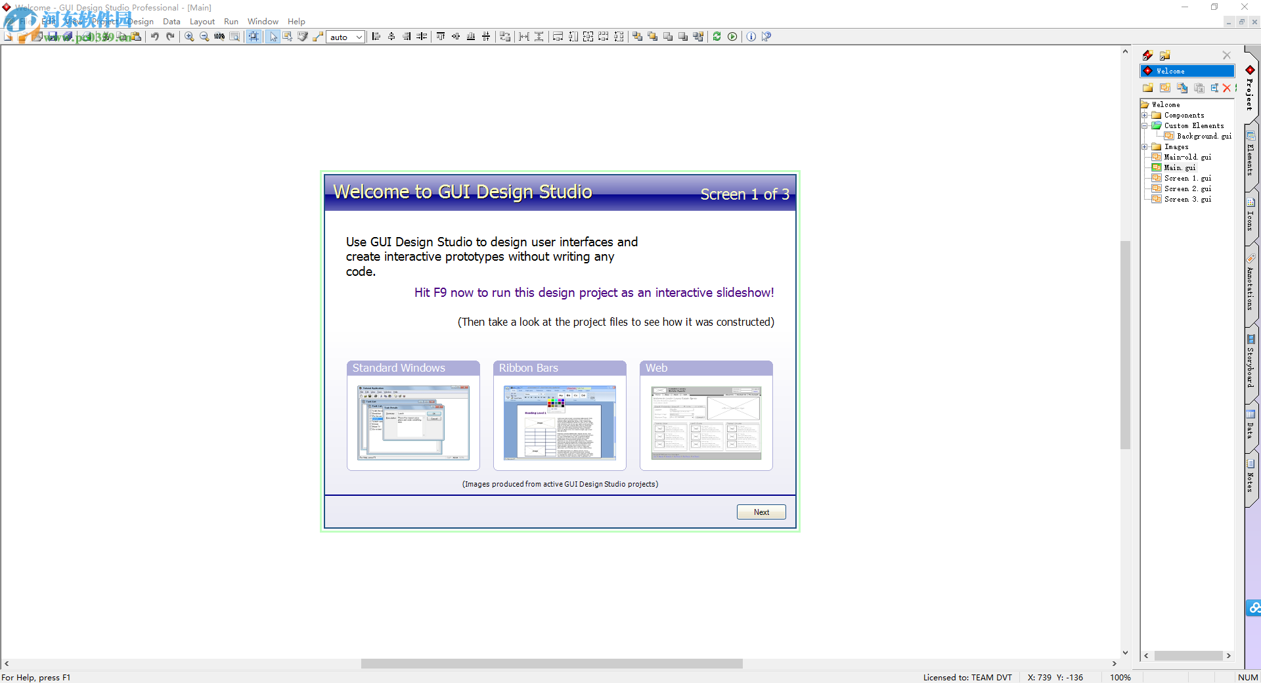Viewport: 1261px width, 683px height.
Task: Toggle the snap-to-frame toolbar button
Action: click(254, 37)
